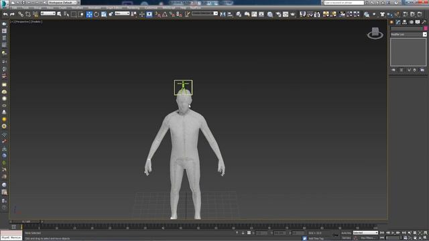Open the viewport [+] general menu

point(12,21)
